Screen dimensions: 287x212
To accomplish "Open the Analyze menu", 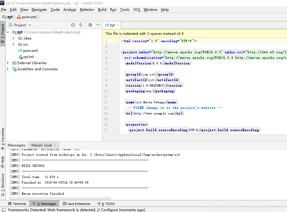I will tap(70, 9).
